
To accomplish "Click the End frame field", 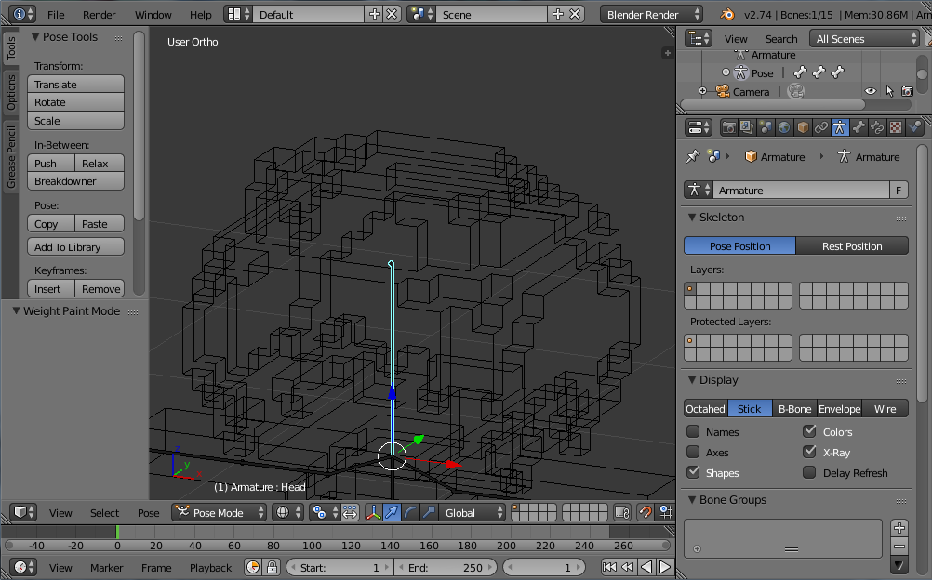I will (446, 567).
